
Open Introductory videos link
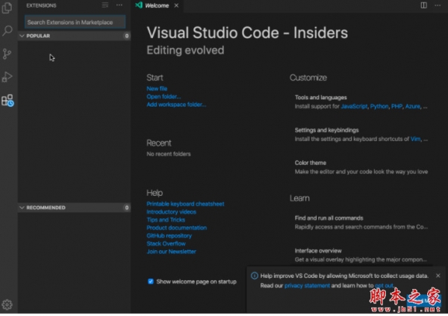click(x=172, y=212)
